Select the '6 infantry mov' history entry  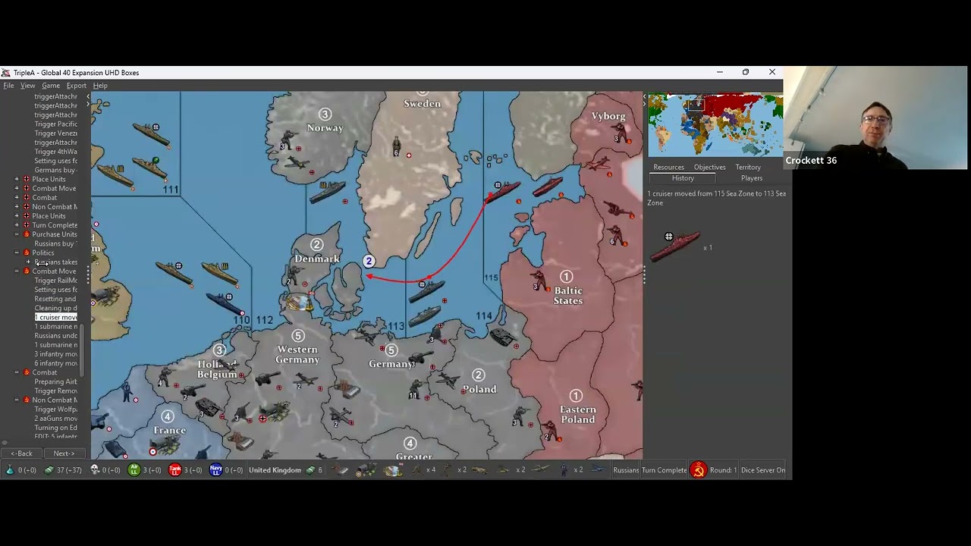tap(56, 363)
